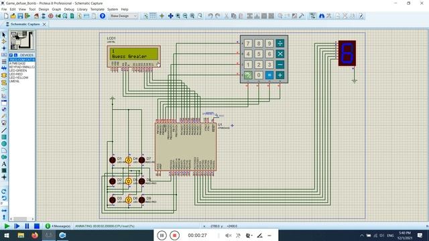Open the File menu
Image resolution: width=429 pixels, height=241 pixels.
pos(4,9)
